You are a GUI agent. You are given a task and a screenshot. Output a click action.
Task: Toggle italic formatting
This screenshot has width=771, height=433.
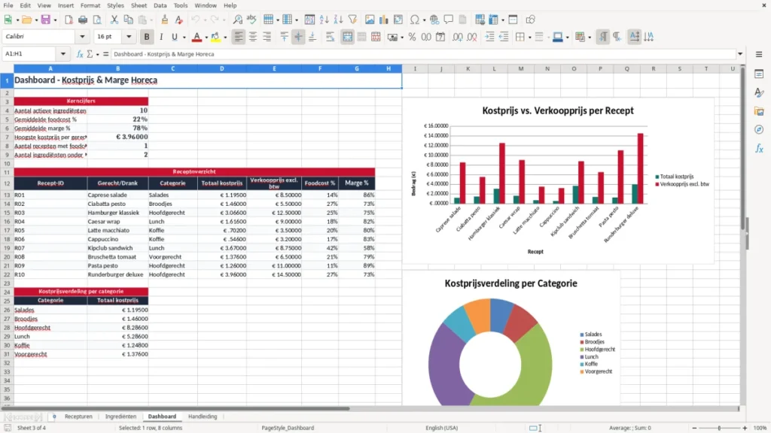click(x=161, y=37)
